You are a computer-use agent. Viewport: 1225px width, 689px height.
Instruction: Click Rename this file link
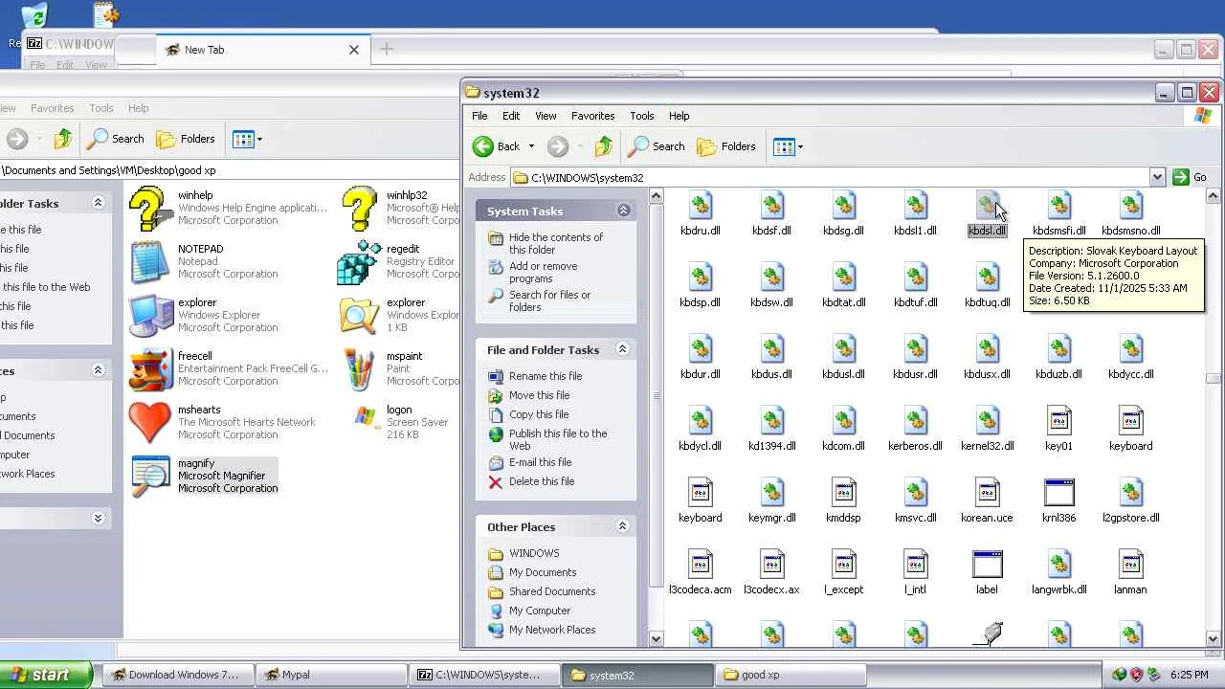coord(546,376)
